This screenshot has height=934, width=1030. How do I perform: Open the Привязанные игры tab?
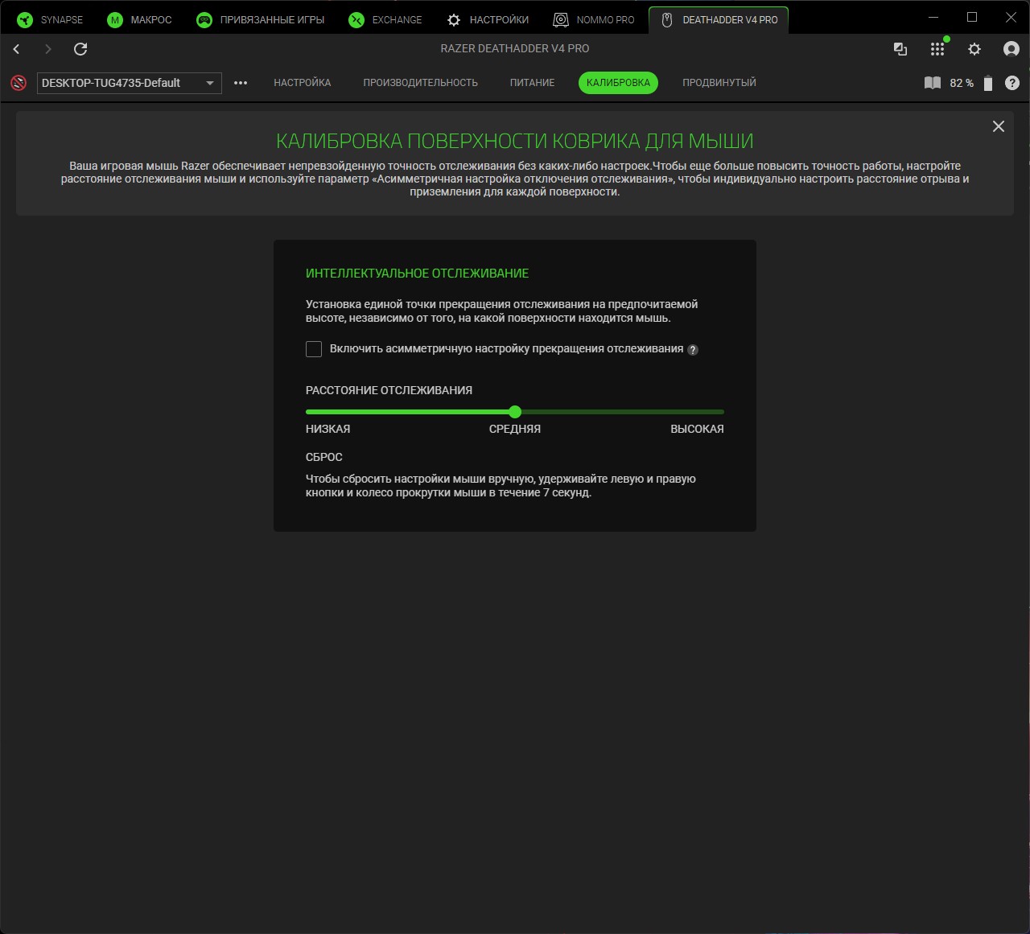[x=261, y=19]
